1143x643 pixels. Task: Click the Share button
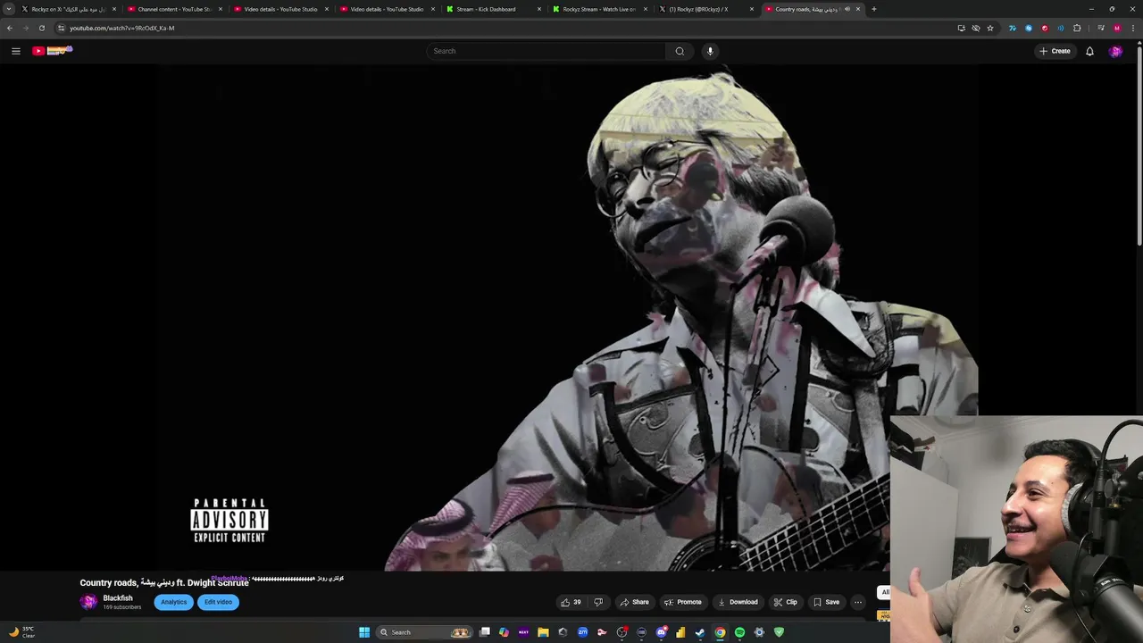pos(634,602)
